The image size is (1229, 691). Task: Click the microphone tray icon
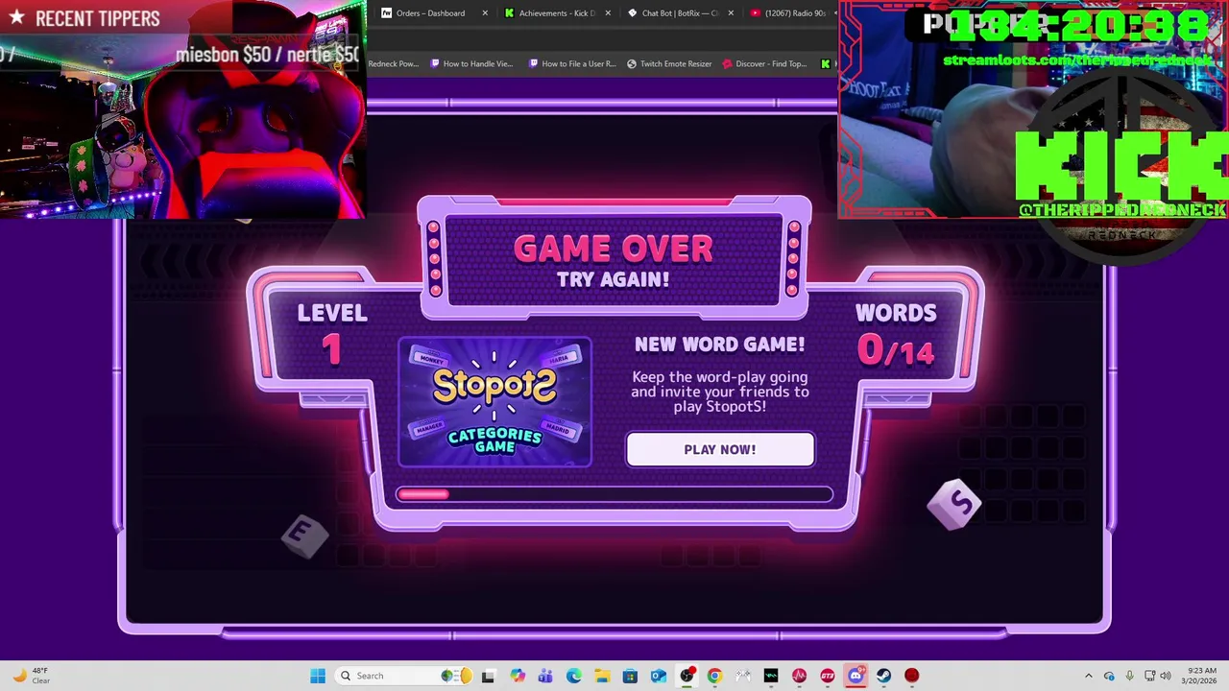(x=1129, y=676)
